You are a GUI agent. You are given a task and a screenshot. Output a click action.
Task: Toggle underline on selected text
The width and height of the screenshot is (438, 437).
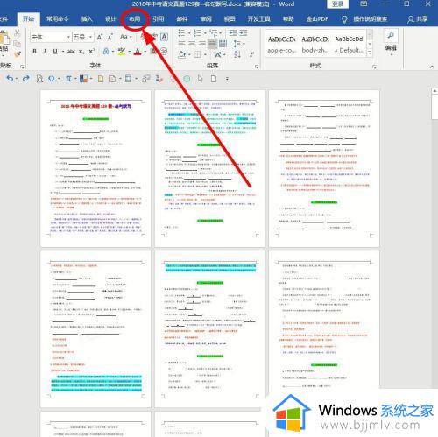point(55,52)
